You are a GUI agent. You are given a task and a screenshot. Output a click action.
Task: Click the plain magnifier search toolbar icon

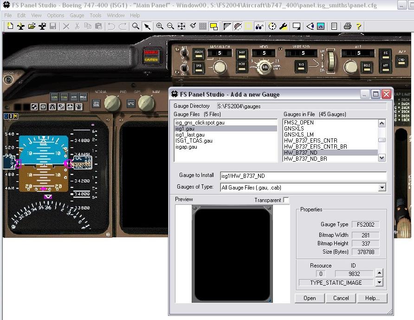point(136,26)
